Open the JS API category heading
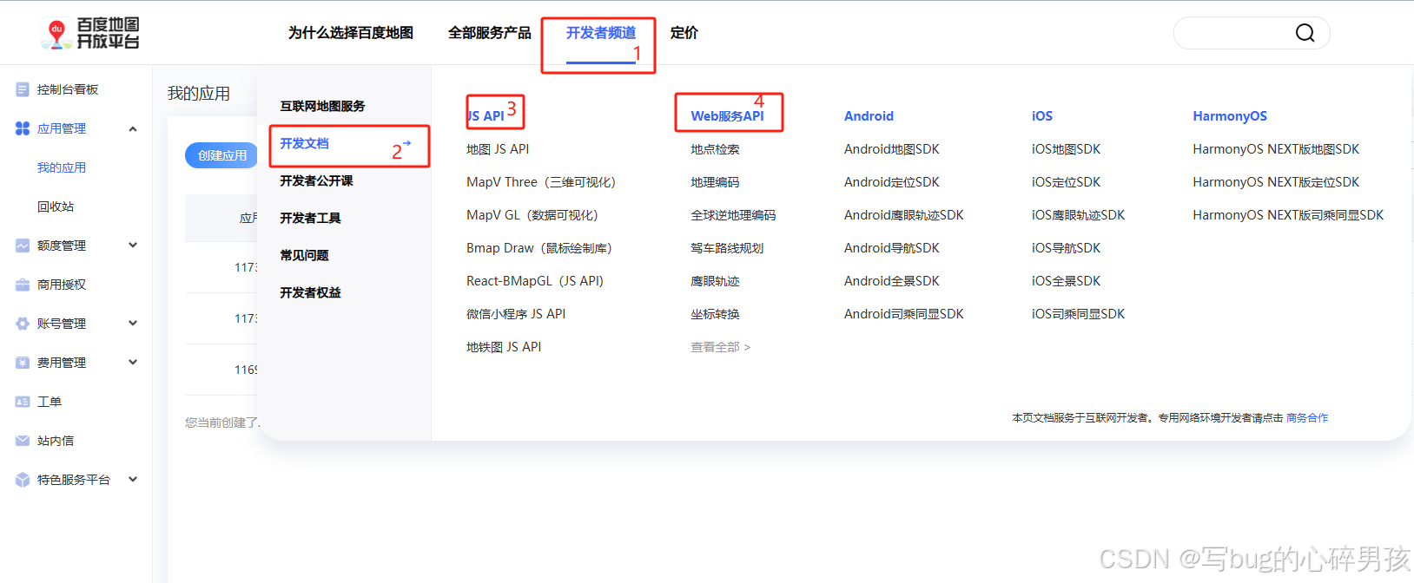The width and height of the screenshot is (1414, 583). point(486,116)
